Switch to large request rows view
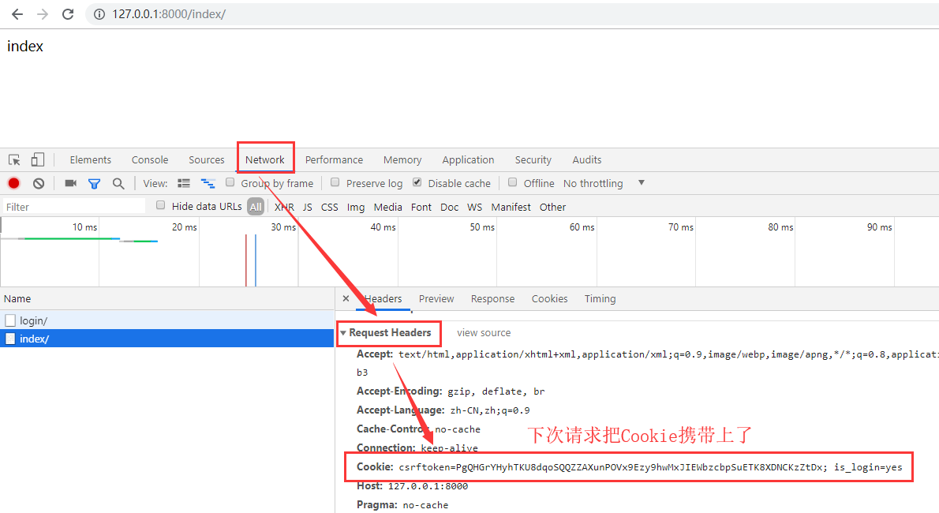The height and width of the screenshot is (513, 939). tap(184, 183)
